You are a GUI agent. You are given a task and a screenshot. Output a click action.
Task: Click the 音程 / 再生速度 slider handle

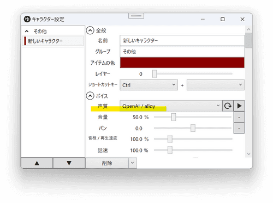click(x=170, y=139)
